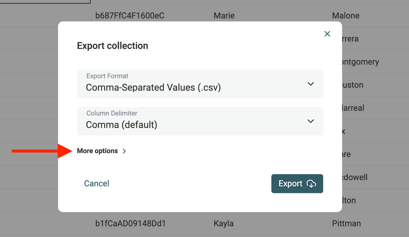Click the Export Format chevron arrow
The height and width of the screenshot is (237, 409).
pos(310,84)
